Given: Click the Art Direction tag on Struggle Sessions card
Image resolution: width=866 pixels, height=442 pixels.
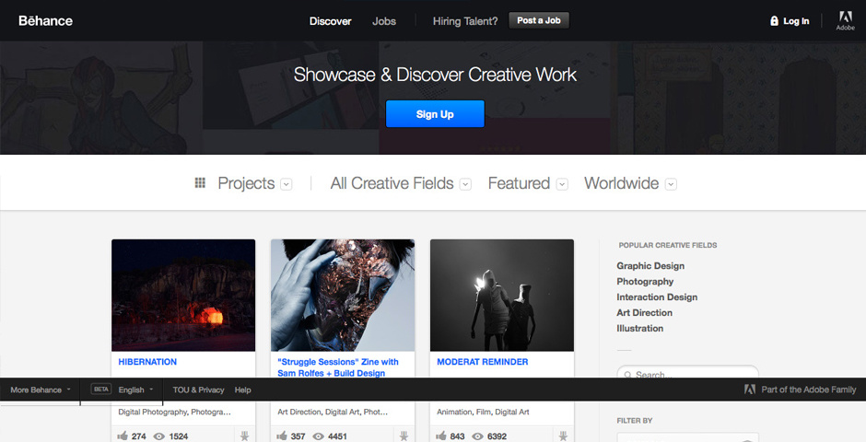Looking at the screenshot, I should coord(299,412).
